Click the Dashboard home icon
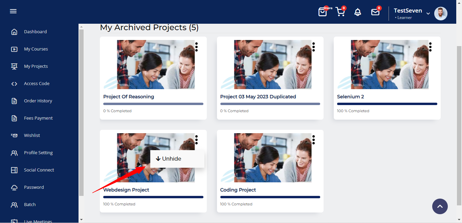 point(14,32)
